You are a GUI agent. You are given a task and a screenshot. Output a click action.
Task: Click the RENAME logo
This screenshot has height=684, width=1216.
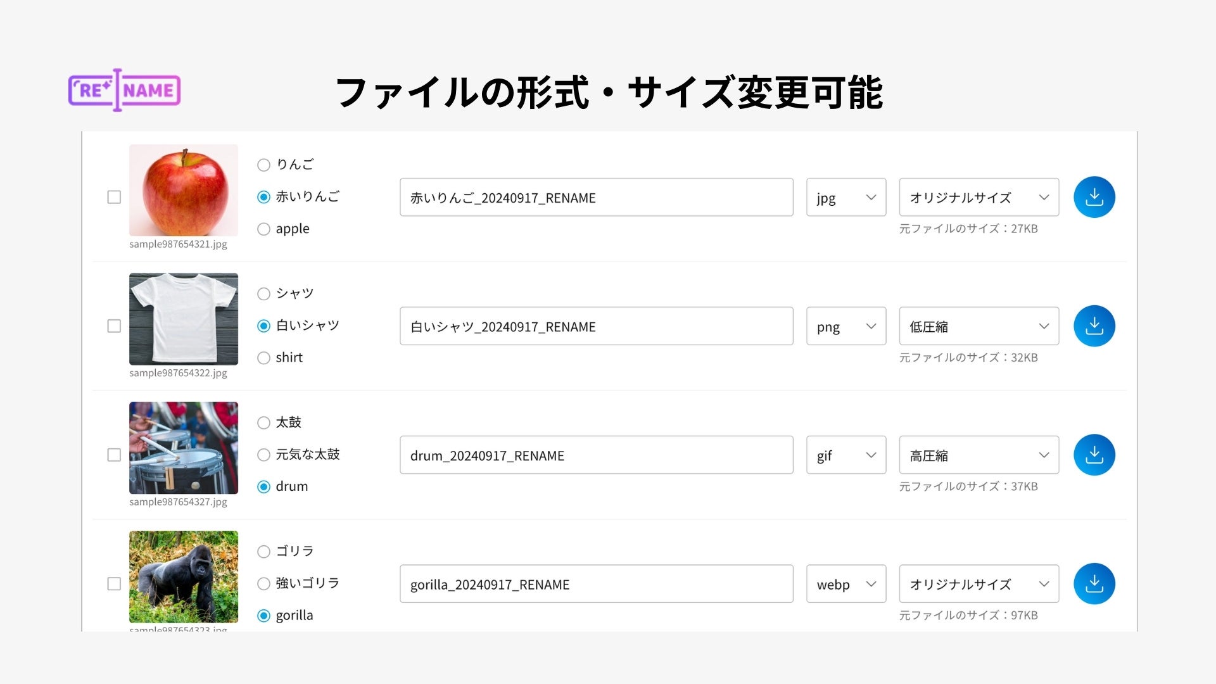(x=124, y=90)
